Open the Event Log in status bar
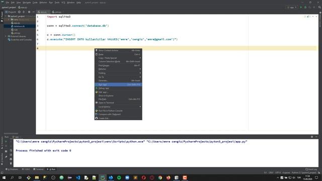The image size is (322, 181). point(311,169)
